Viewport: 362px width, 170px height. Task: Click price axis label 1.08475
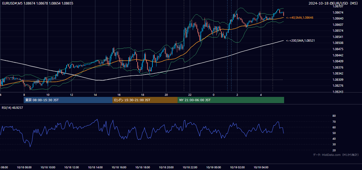click(338, 49)
